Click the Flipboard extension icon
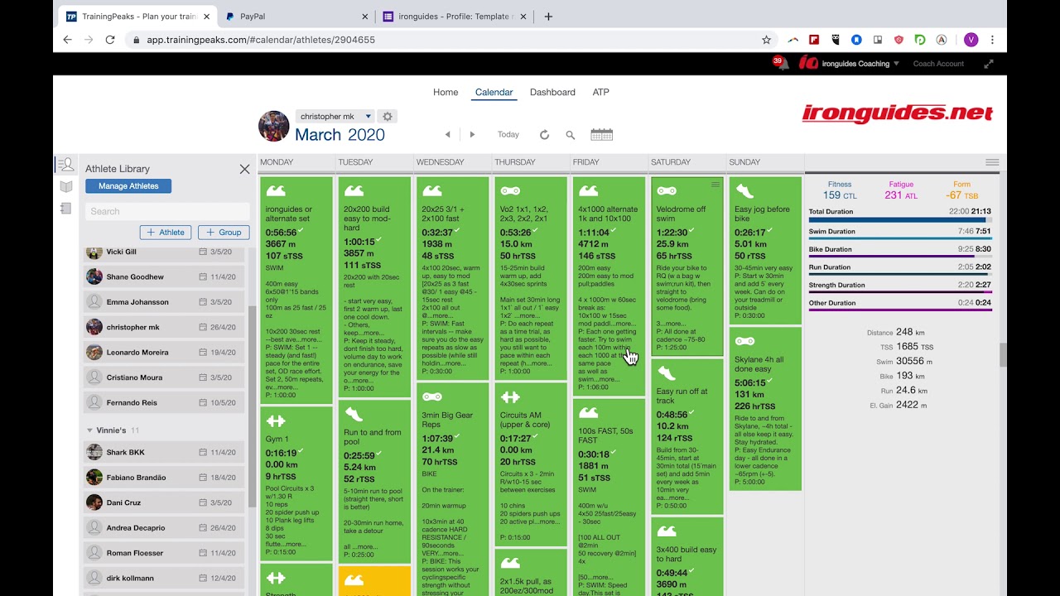This screenshot has width=1060, height=596. click(x=815, y=39)
